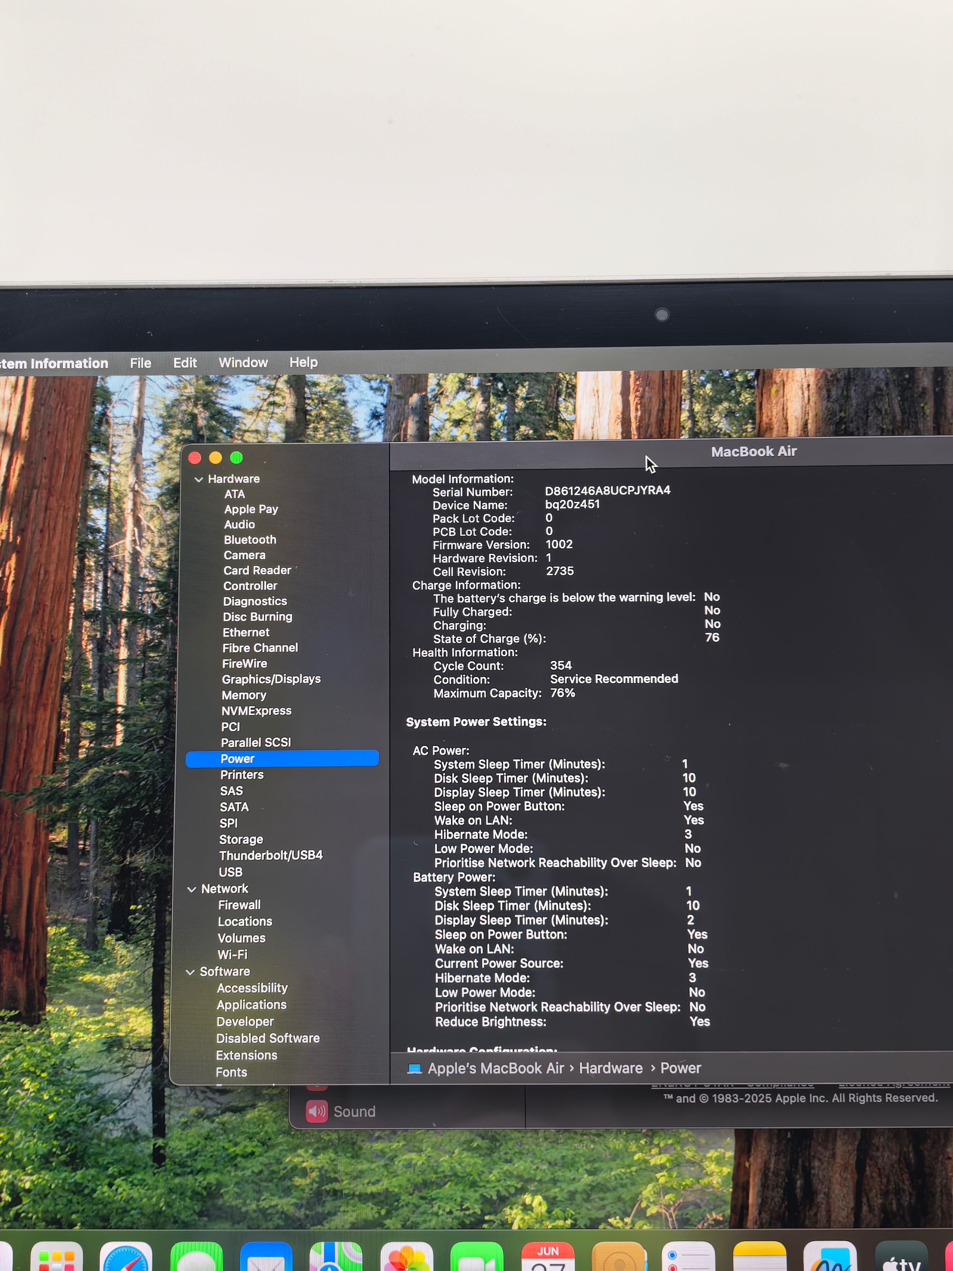Minimize System Information with the yellow button
The height and width of the screenshot is (1271, 953).
pyautogui.click(x=215, y=458)
